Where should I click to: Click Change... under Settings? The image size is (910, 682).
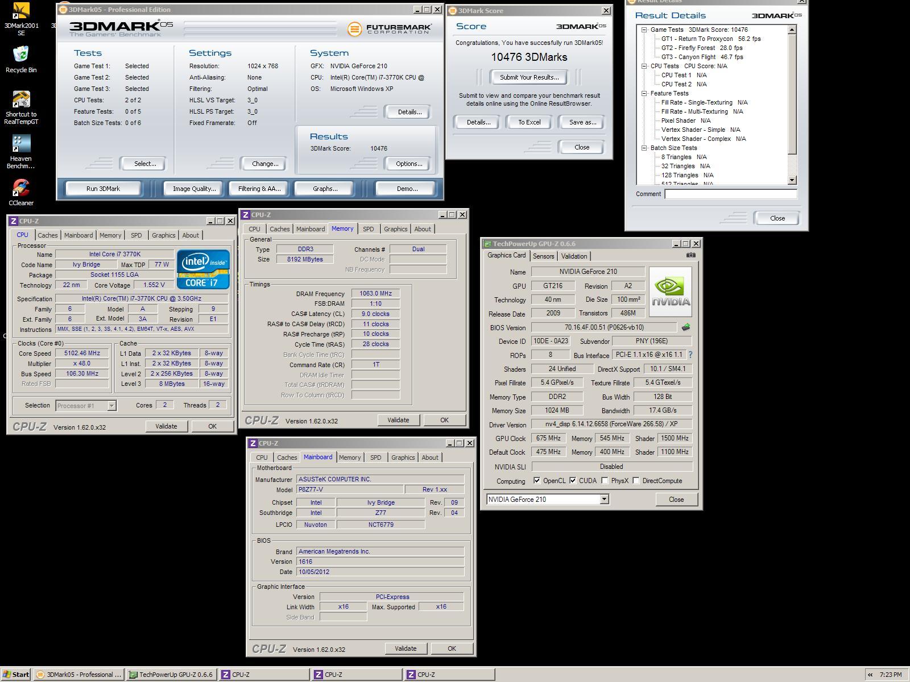pos(265,164)
